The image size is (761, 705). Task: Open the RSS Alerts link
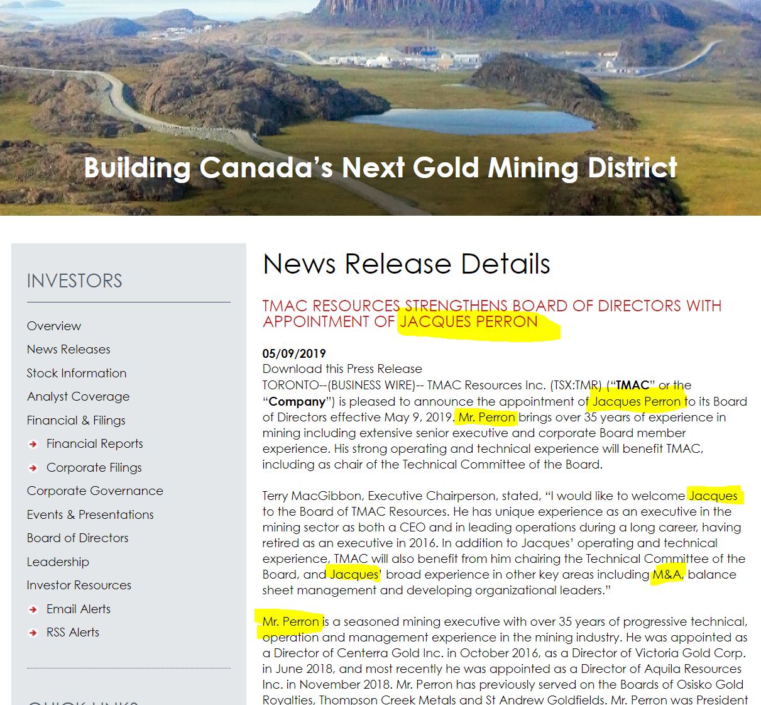[73, 632]
